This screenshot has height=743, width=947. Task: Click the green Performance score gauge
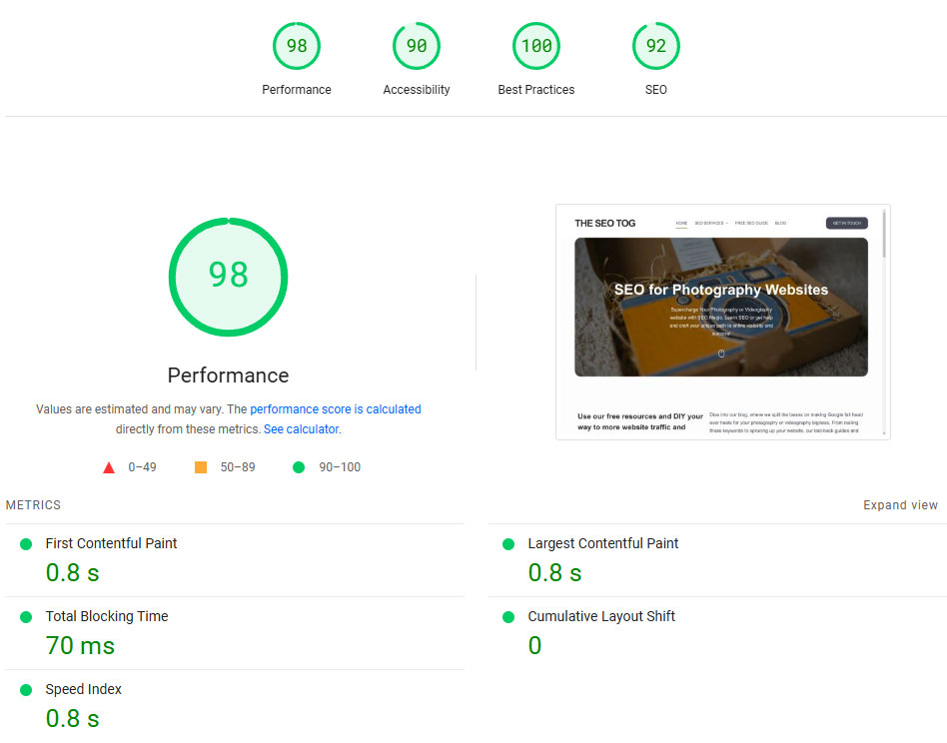pyautogui.click(x=296, y=45)
